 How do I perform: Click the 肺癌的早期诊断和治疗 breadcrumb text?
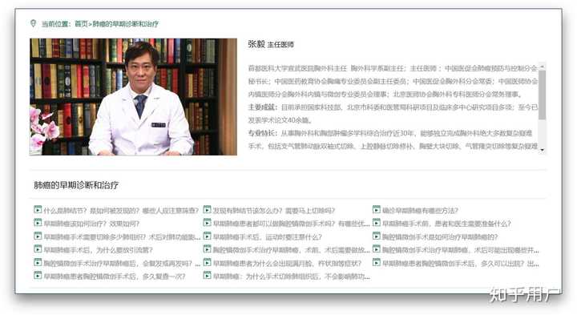pyautogui.click(x=125, y=24)
